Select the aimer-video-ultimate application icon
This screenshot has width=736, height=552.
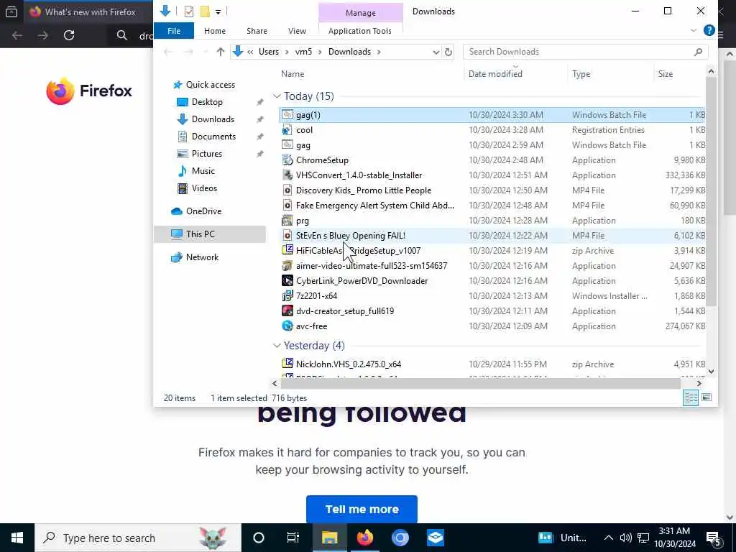(x=287, y=266)
